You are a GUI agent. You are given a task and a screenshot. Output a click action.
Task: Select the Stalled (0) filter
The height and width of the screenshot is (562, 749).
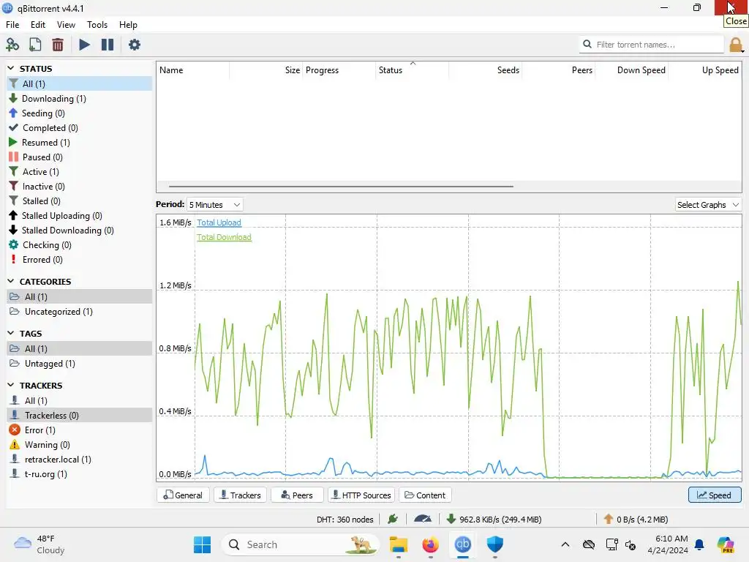[x=79, y=201]
